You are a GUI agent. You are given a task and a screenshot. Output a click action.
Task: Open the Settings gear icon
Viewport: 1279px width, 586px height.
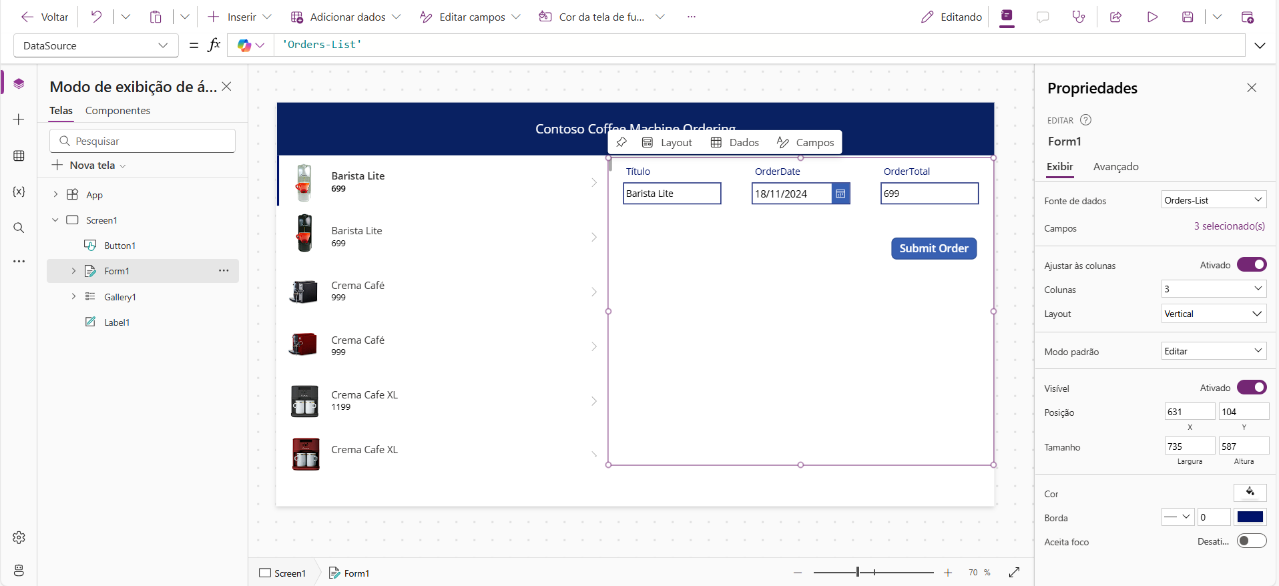pos(19,537)
